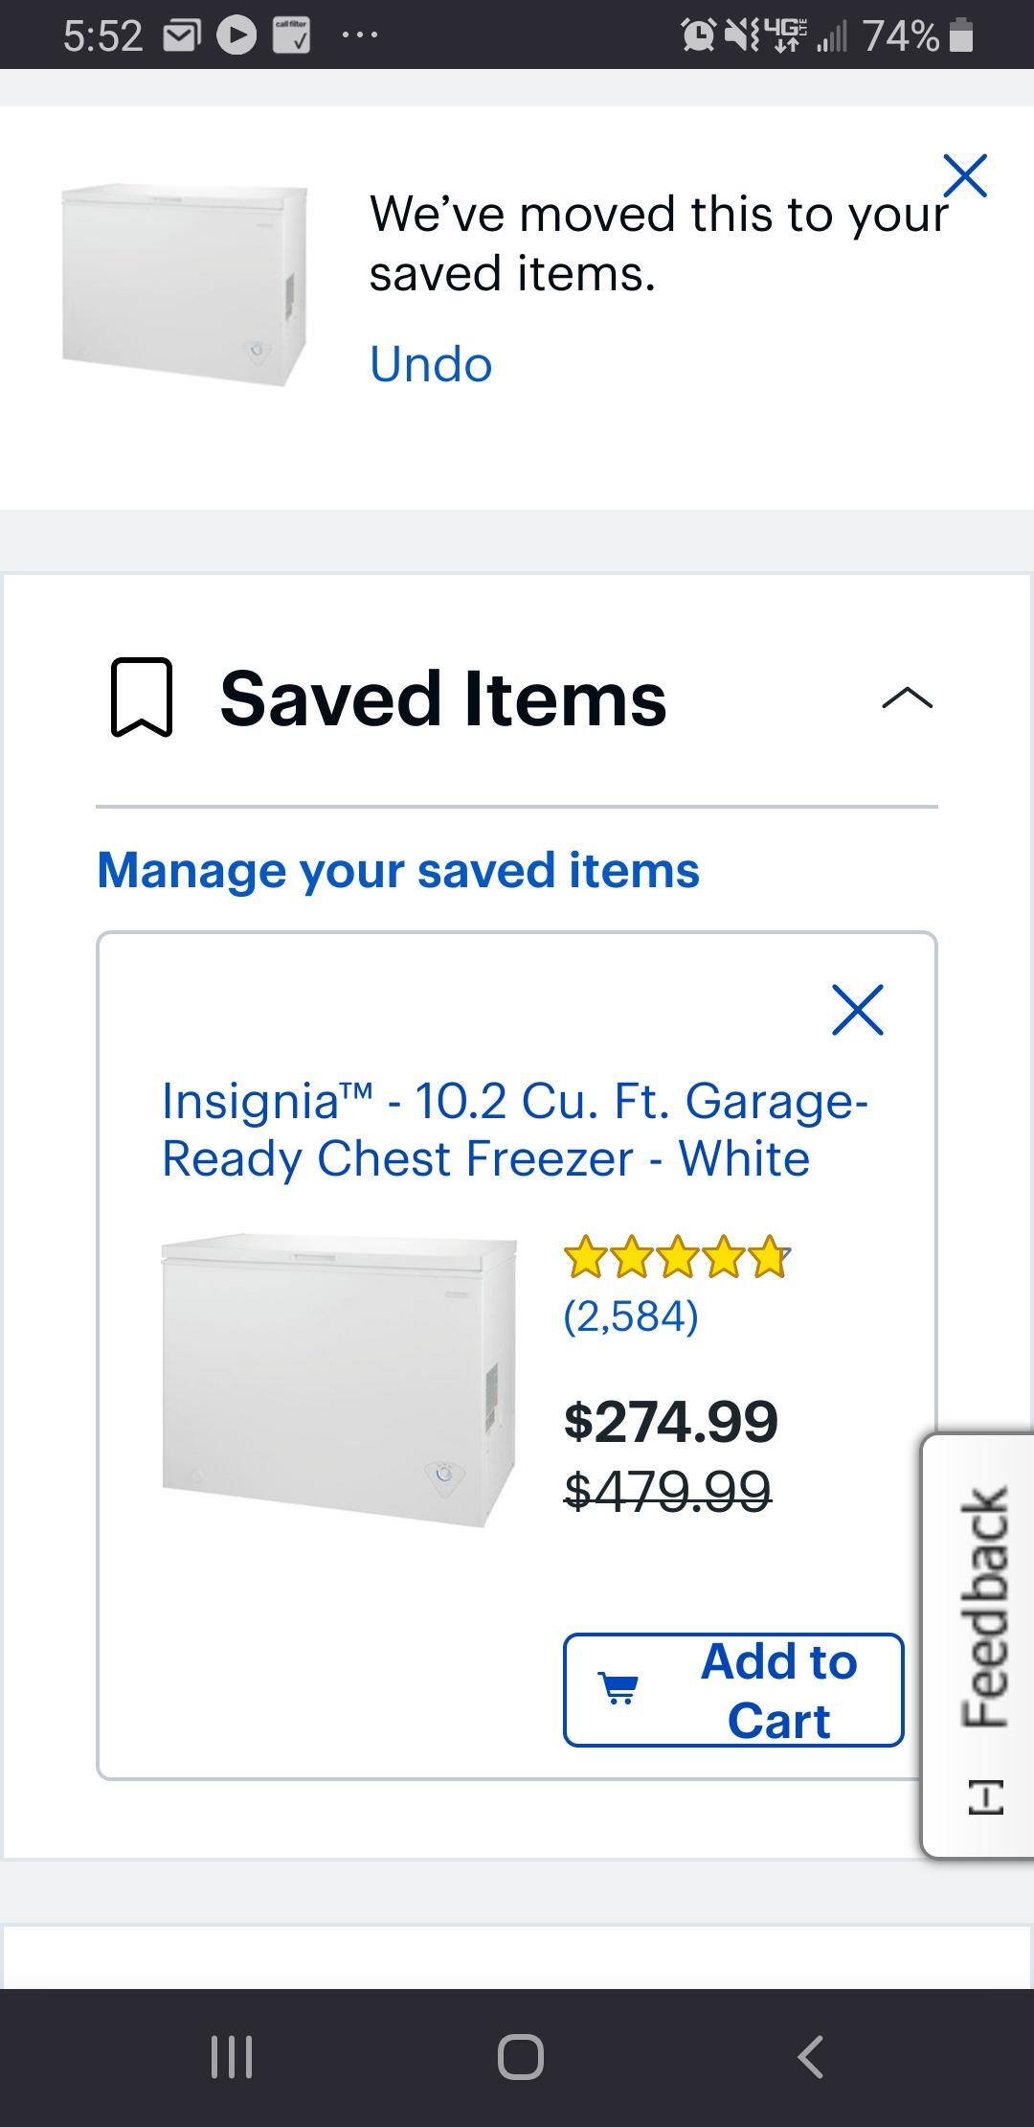Remove the Insignia freezer from saved items
This screenshot has width=1034, height=2127.
tap(858, 1010)
